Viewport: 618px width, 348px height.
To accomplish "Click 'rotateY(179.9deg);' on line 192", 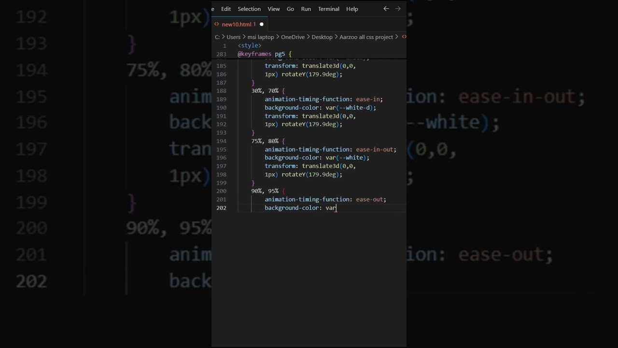I will pyautogui.click(x=312, y=124).
